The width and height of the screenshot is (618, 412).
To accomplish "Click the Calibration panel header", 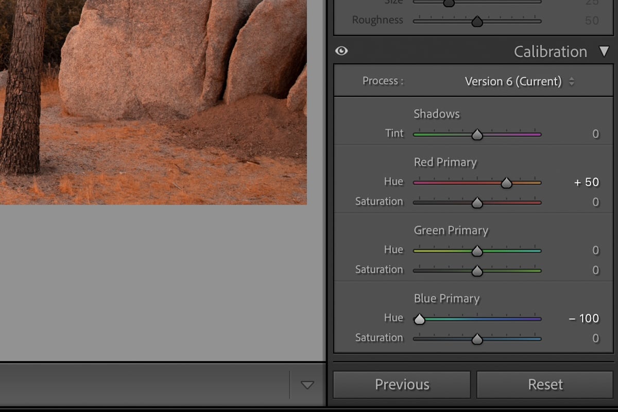I will coord(550,51).
